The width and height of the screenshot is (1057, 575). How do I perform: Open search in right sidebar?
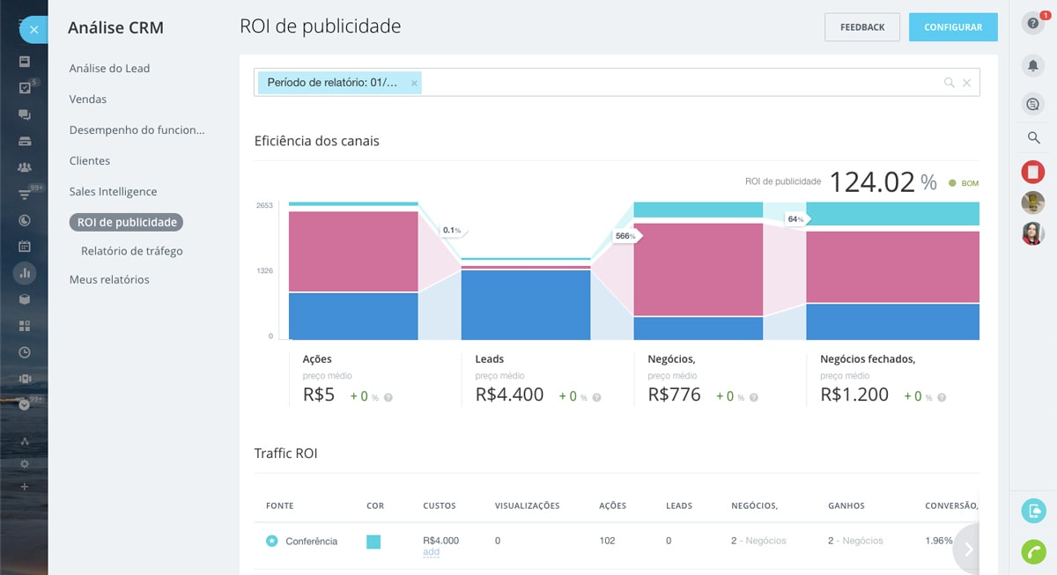pyautogui.click(x=1033, y=137)
